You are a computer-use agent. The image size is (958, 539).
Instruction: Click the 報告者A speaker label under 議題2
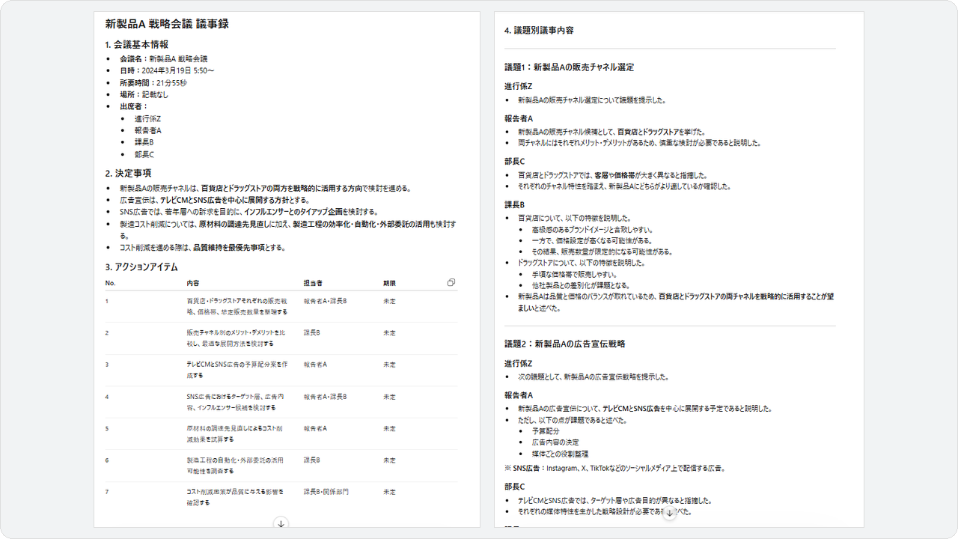[x=519, y=395]
